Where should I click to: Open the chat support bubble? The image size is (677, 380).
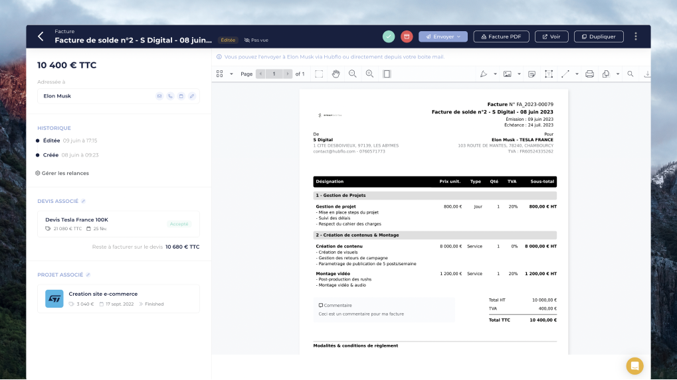click(634, 366)
